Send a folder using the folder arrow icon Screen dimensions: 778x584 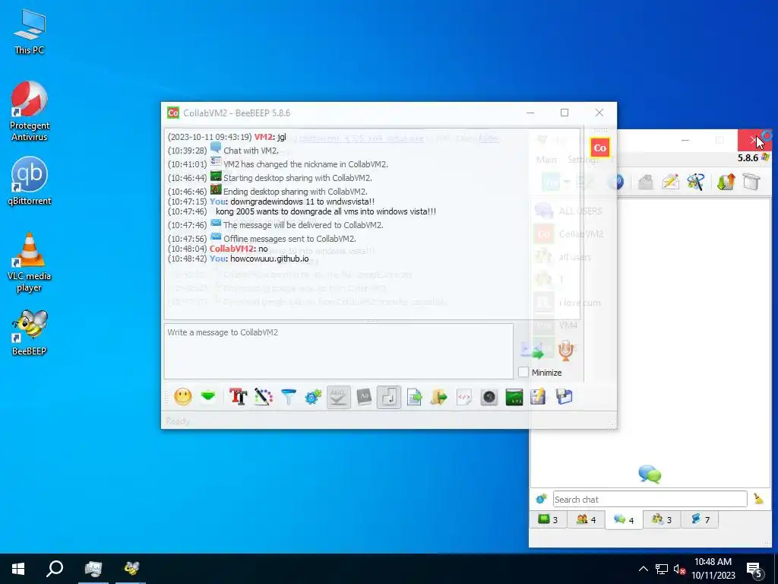click(x=439, y=397)
